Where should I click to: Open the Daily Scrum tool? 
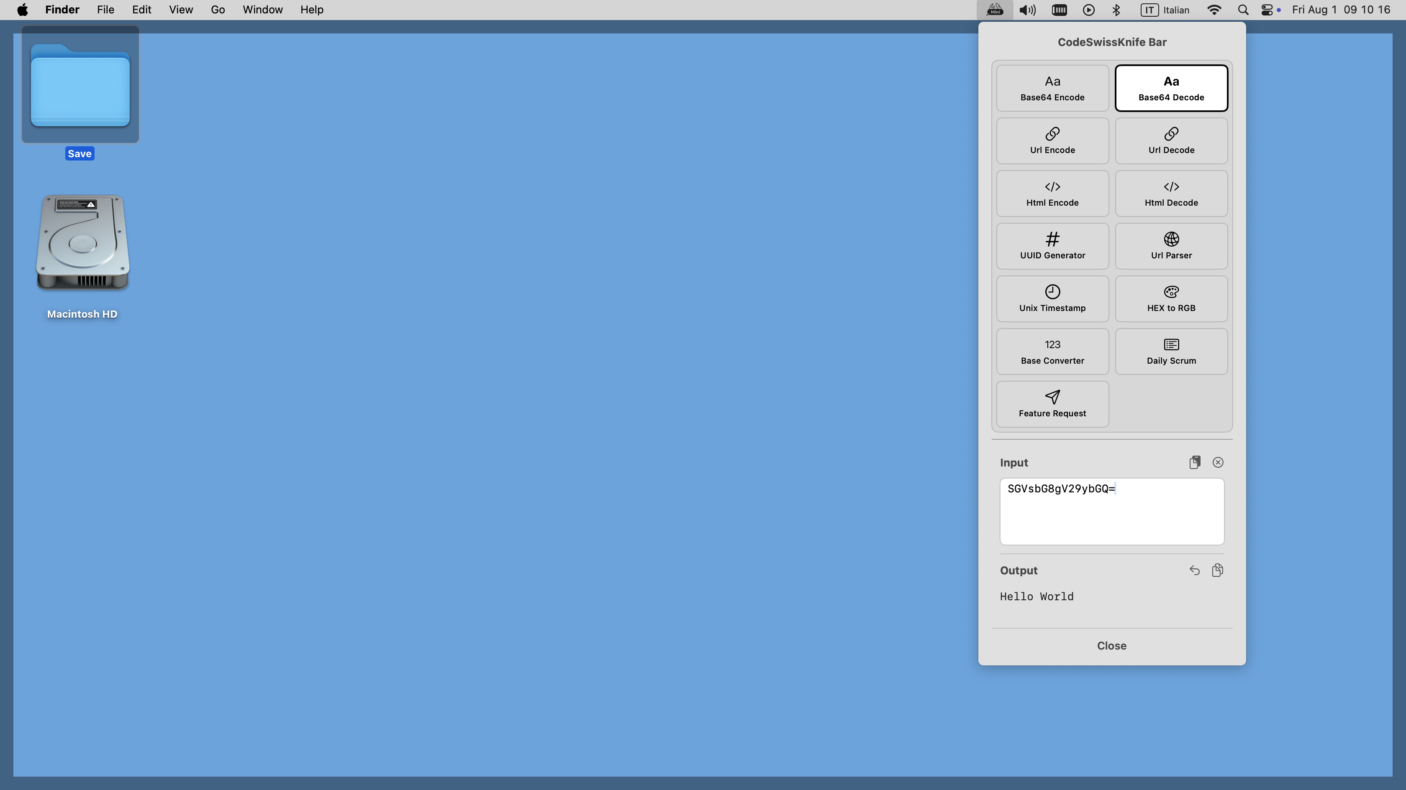click(x=1171, y=352)
